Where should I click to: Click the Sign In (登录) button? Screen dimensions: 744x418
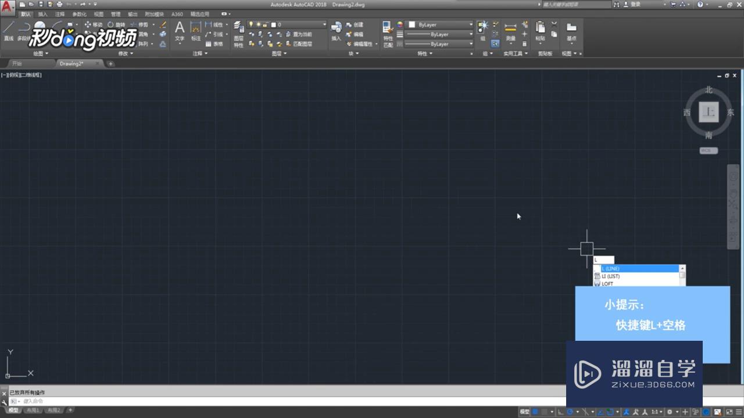[x=632, y=5]
